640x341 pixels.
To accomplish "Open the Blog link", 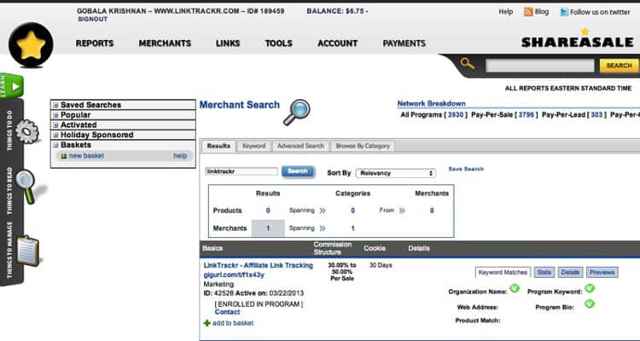I will click(542, 12).
